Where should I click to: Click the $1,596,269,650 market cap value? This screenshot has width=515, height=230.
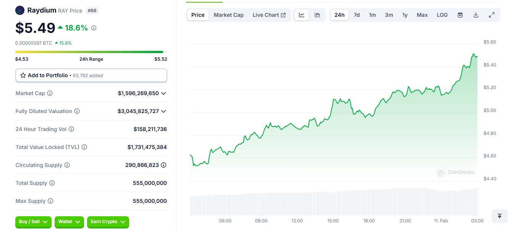[138, 93]
